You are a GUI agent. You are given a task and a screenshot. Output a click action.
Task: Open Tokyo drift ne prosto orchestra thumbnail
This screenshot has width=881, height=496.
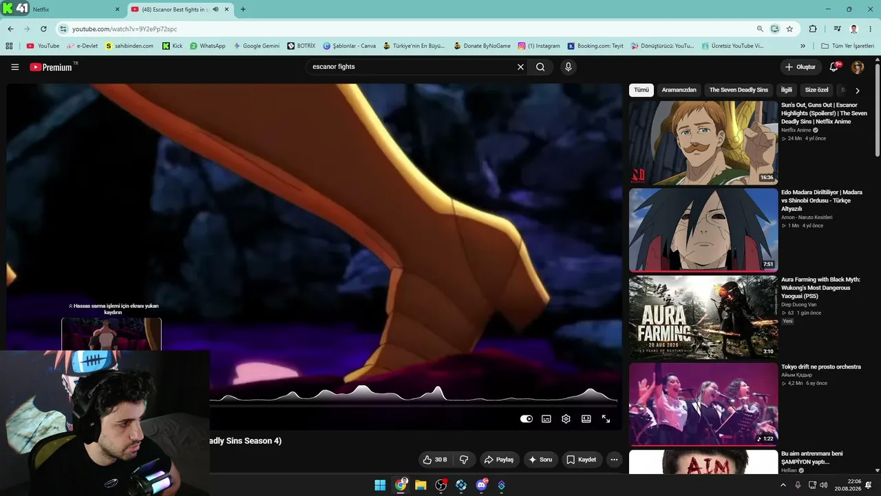pyautogui.click(x=703, y=404)
